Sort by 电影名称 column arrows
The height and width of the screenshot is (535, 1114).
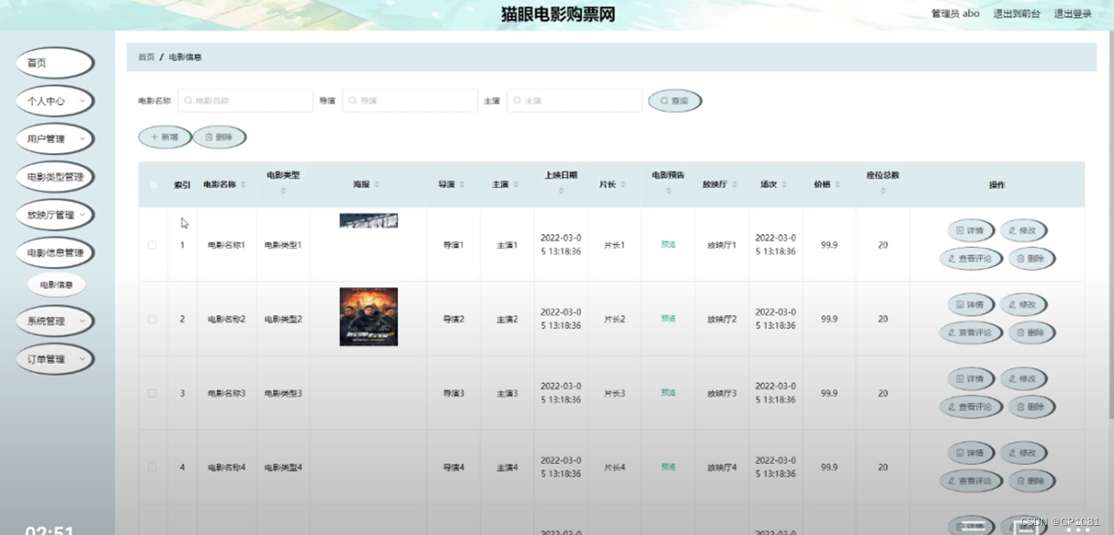[x=243, y=185]
